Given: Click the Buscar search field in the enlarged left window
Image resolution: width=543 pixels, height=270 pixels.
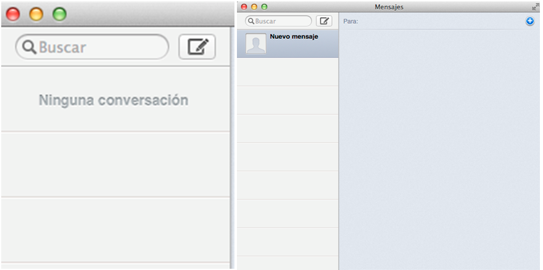Looking at the screenshot, I should coord(92,47).
